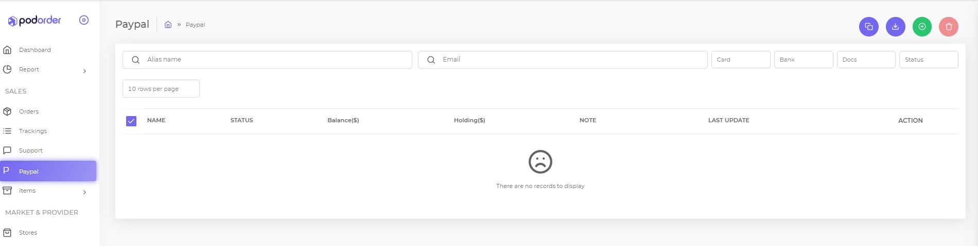Click the Paypal page title
This screenshot has width=978, height=246.
[132, 24]
